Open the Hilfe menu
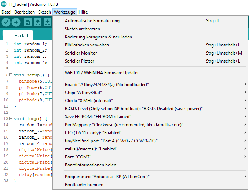 click(83, 12)
